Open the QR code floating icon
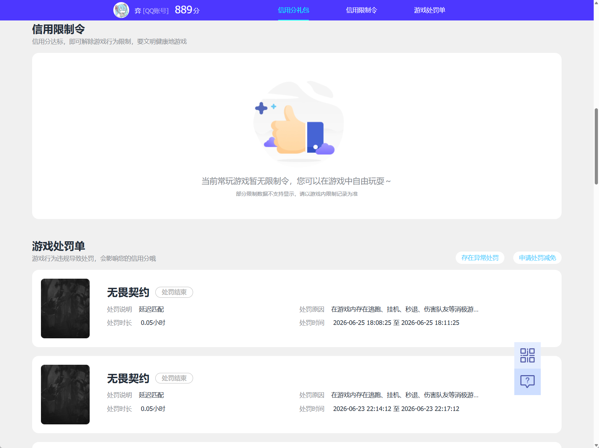Screen dimensions: 599x448 point(527,355)
